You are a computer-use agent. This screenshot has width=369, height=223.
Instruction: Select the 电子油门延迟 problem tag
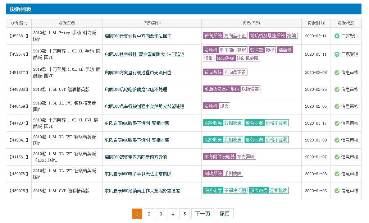(233, 50)
